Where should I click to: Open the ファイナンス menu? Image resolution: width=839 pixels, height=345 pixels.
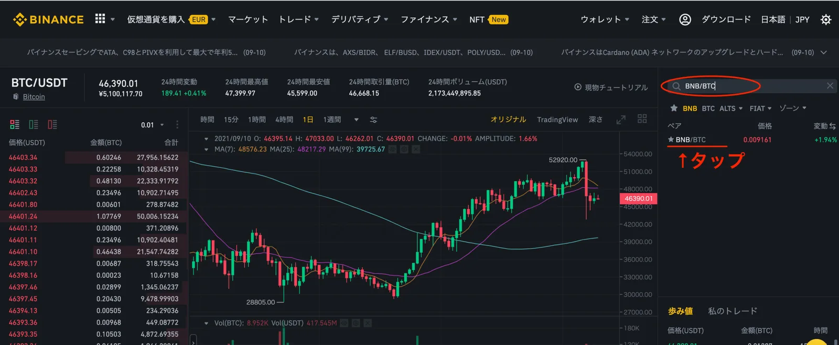click(429, 19)
